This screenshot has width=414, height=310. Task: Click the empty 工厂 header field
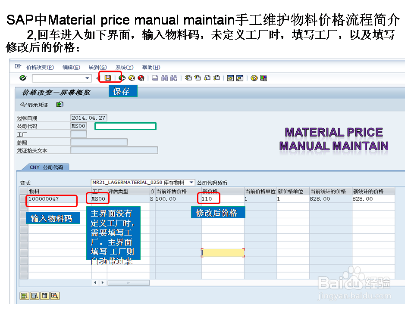(78, 134)
